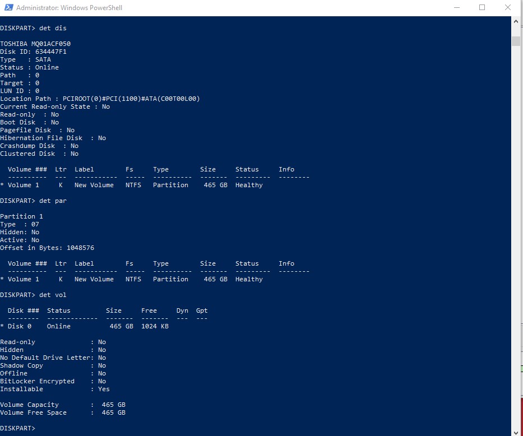Click the TOSHIBA MQ01ACF050 disk name
The width and height of the screenshot is (523, 436).
point(35,44)
